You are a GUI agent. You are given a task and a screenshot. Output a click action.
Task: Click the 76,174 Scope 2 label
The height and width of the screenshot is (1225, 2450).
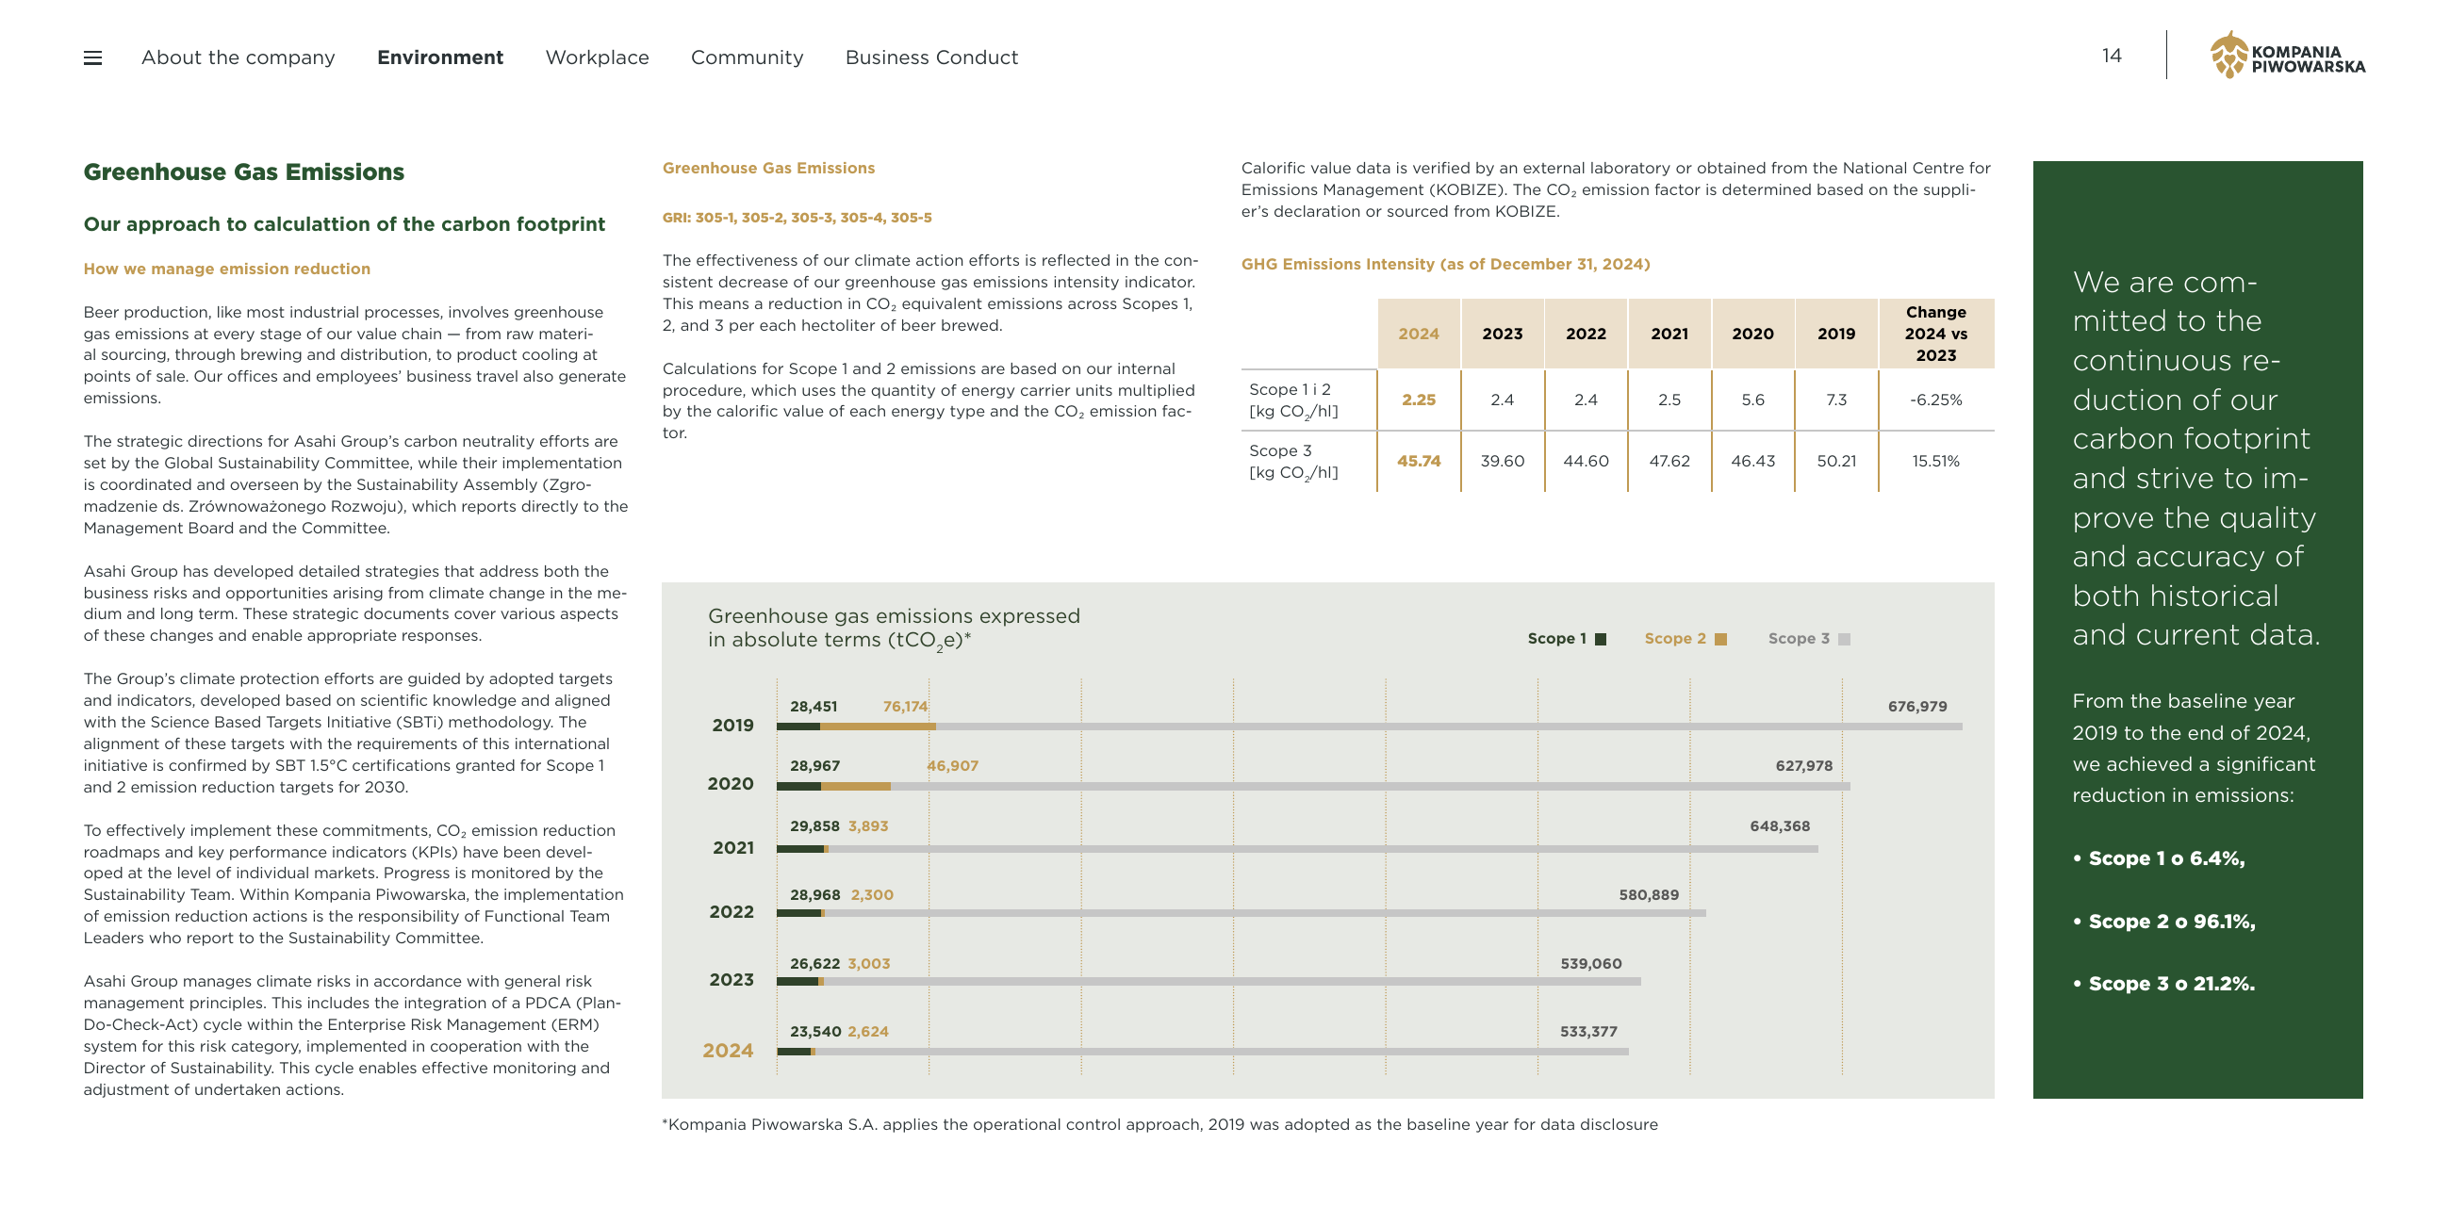[x=904, y=707]
